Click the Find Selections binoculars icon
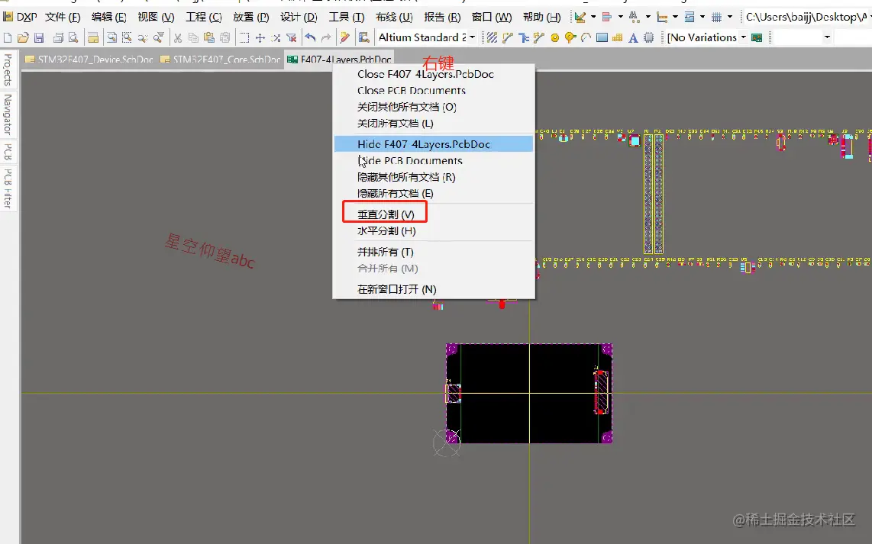This screenshot has width=872, height=544. (635, 18)
